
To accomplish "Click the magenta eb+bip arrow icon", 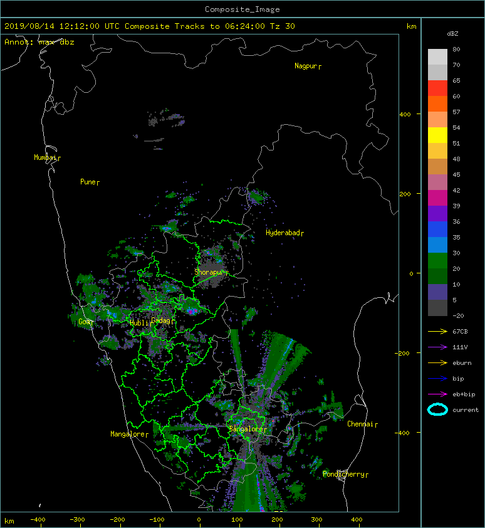I will pyautogui.click(x=437, y=394).
